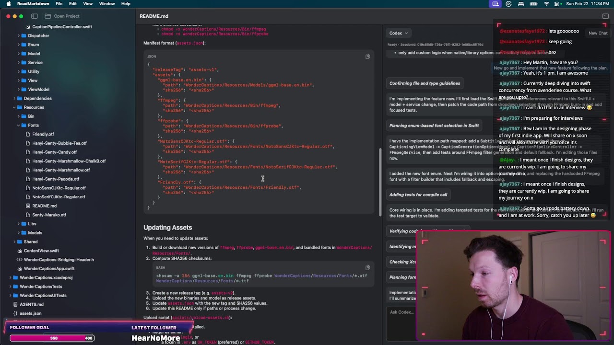Expand the Service folder
The height and width of the screenshot is (345, 614).
pos(19,62)
